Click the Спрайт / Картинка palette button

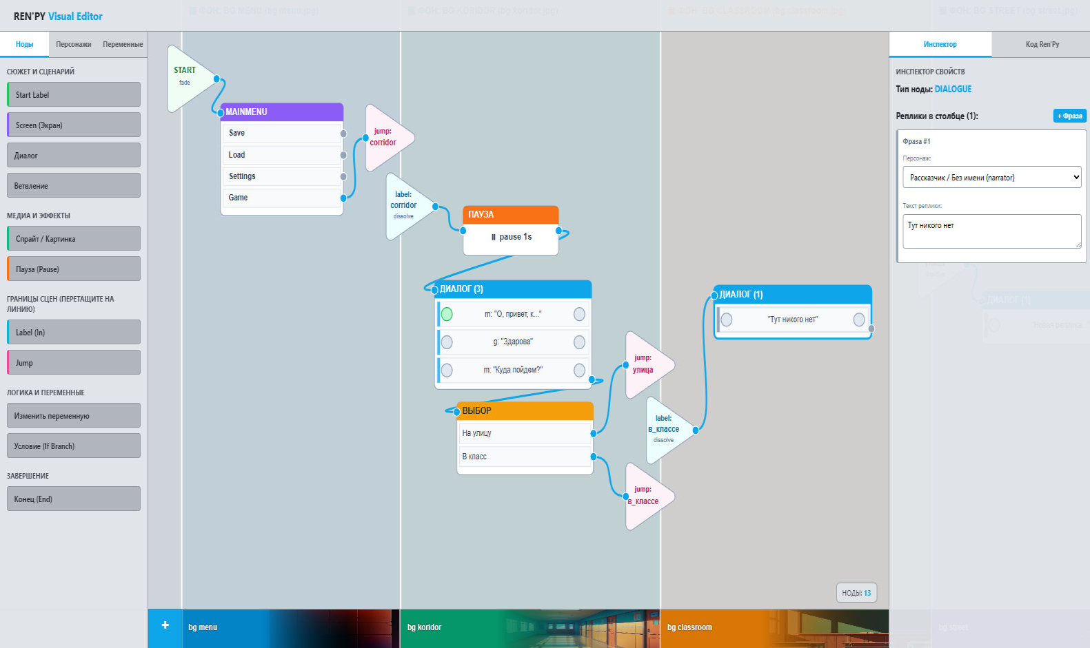coord(74,238)
